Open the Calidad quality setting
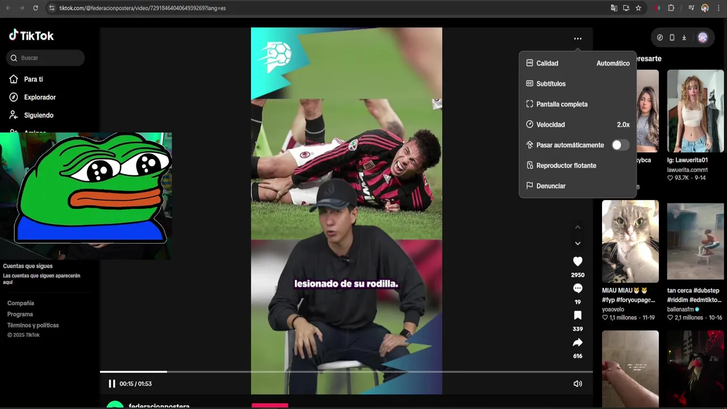Image resolution: width=727 pixels, height=409 pixels. [x=578, y=63]
